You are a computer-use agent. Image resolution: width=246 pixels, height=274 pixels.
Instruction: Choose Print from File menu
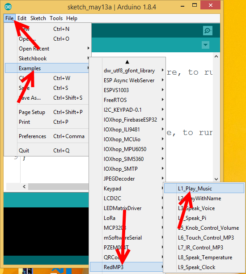click(x=47, y=122)
